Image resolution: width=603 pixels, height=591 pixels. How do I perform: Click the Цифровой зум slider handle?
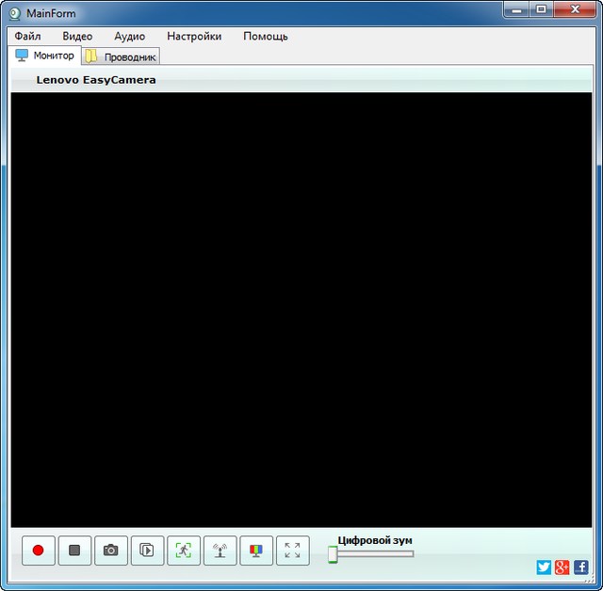pyautogui.click(x=333, y=554)
